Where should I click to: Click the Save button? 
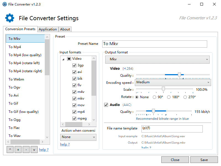tap(204, 160)
